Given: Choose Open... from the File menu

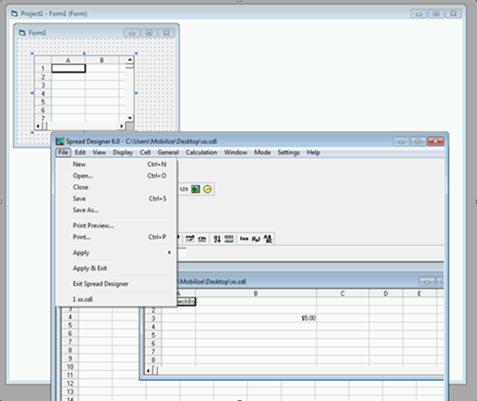Looking at the screenshot, I should click(x=116, y=176).
